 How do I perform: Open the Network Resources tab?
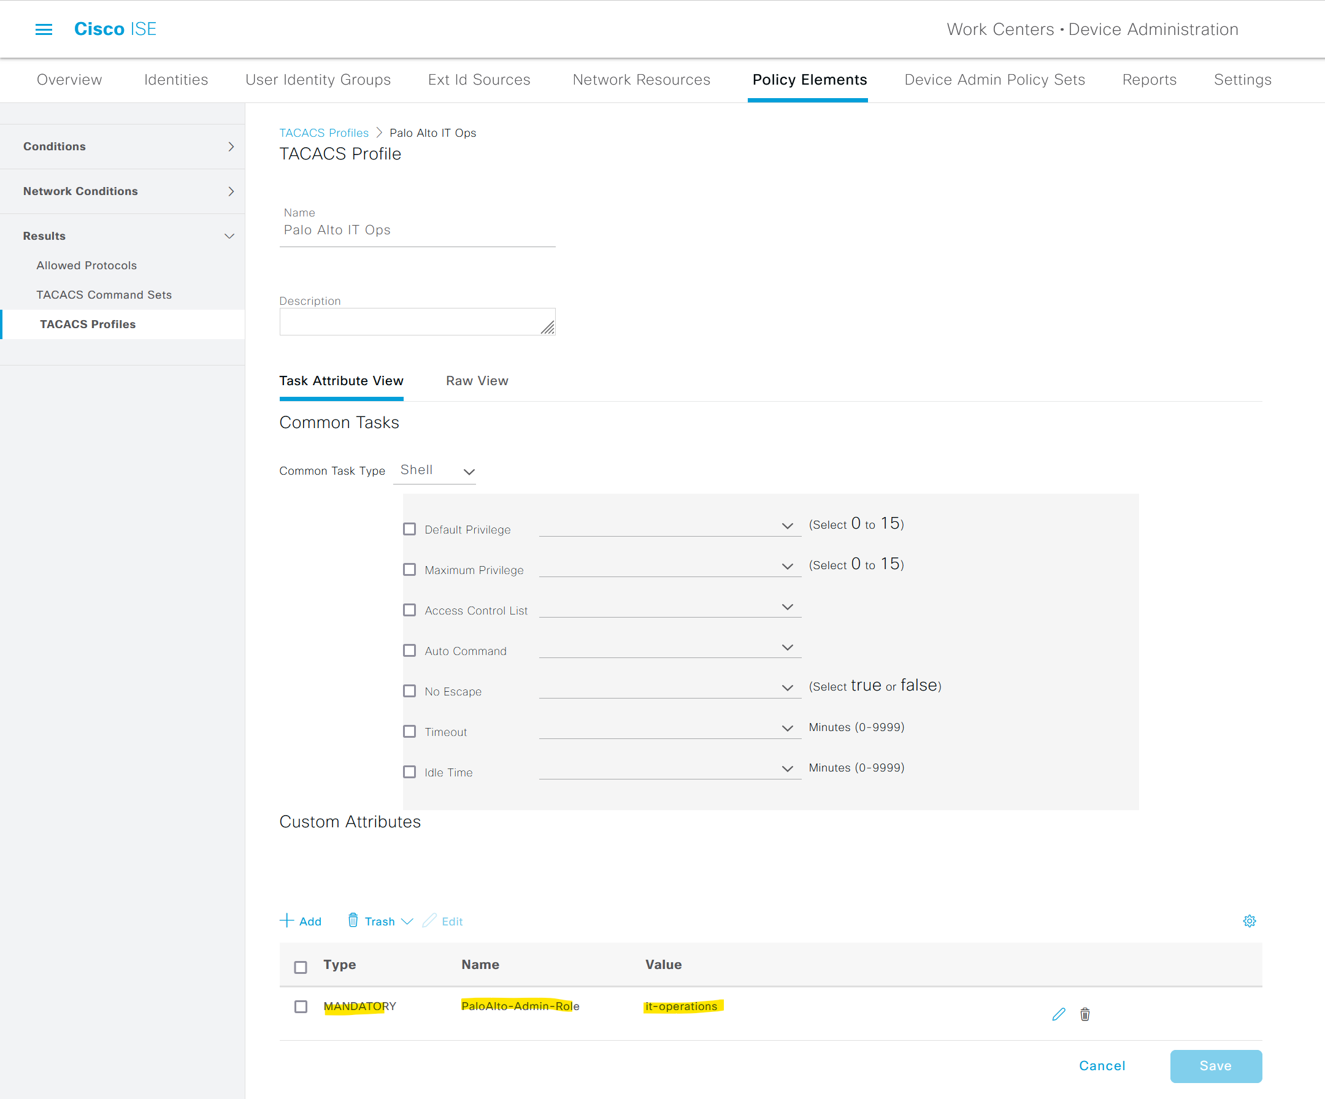641,80
